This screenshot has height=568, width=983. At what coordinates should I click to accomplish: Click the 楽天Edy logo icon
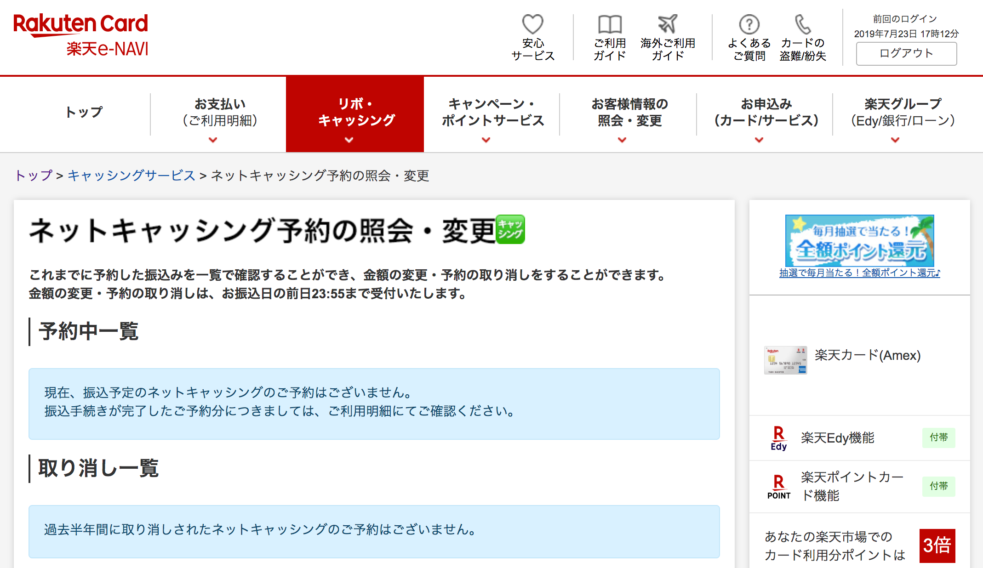778,438
